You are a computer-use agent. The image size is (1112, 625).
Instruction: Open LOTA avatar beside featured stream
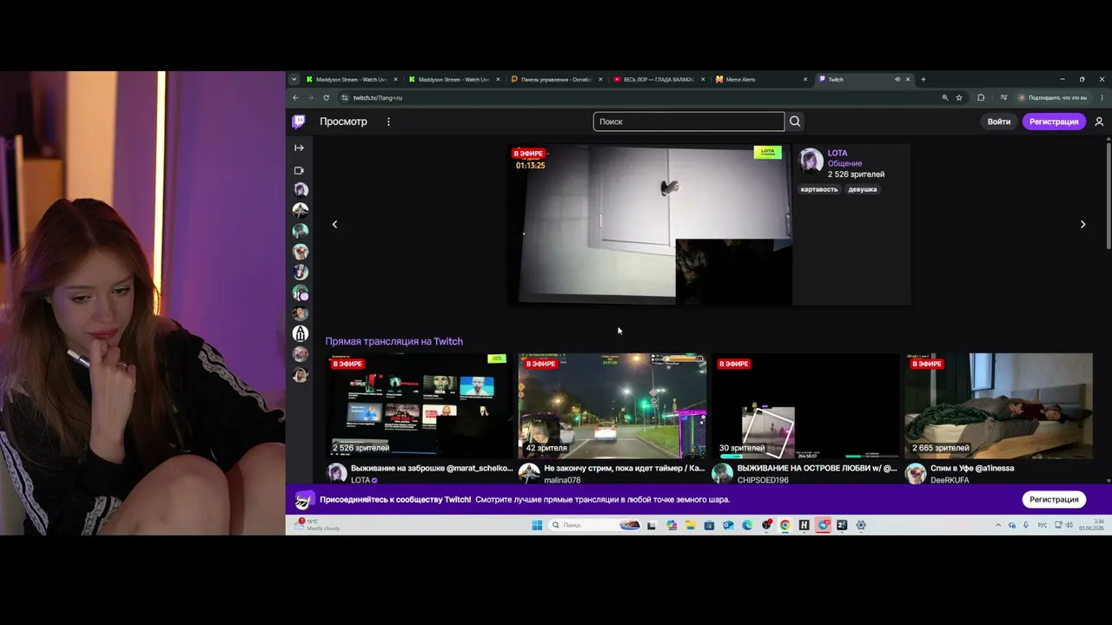[811, 161]
